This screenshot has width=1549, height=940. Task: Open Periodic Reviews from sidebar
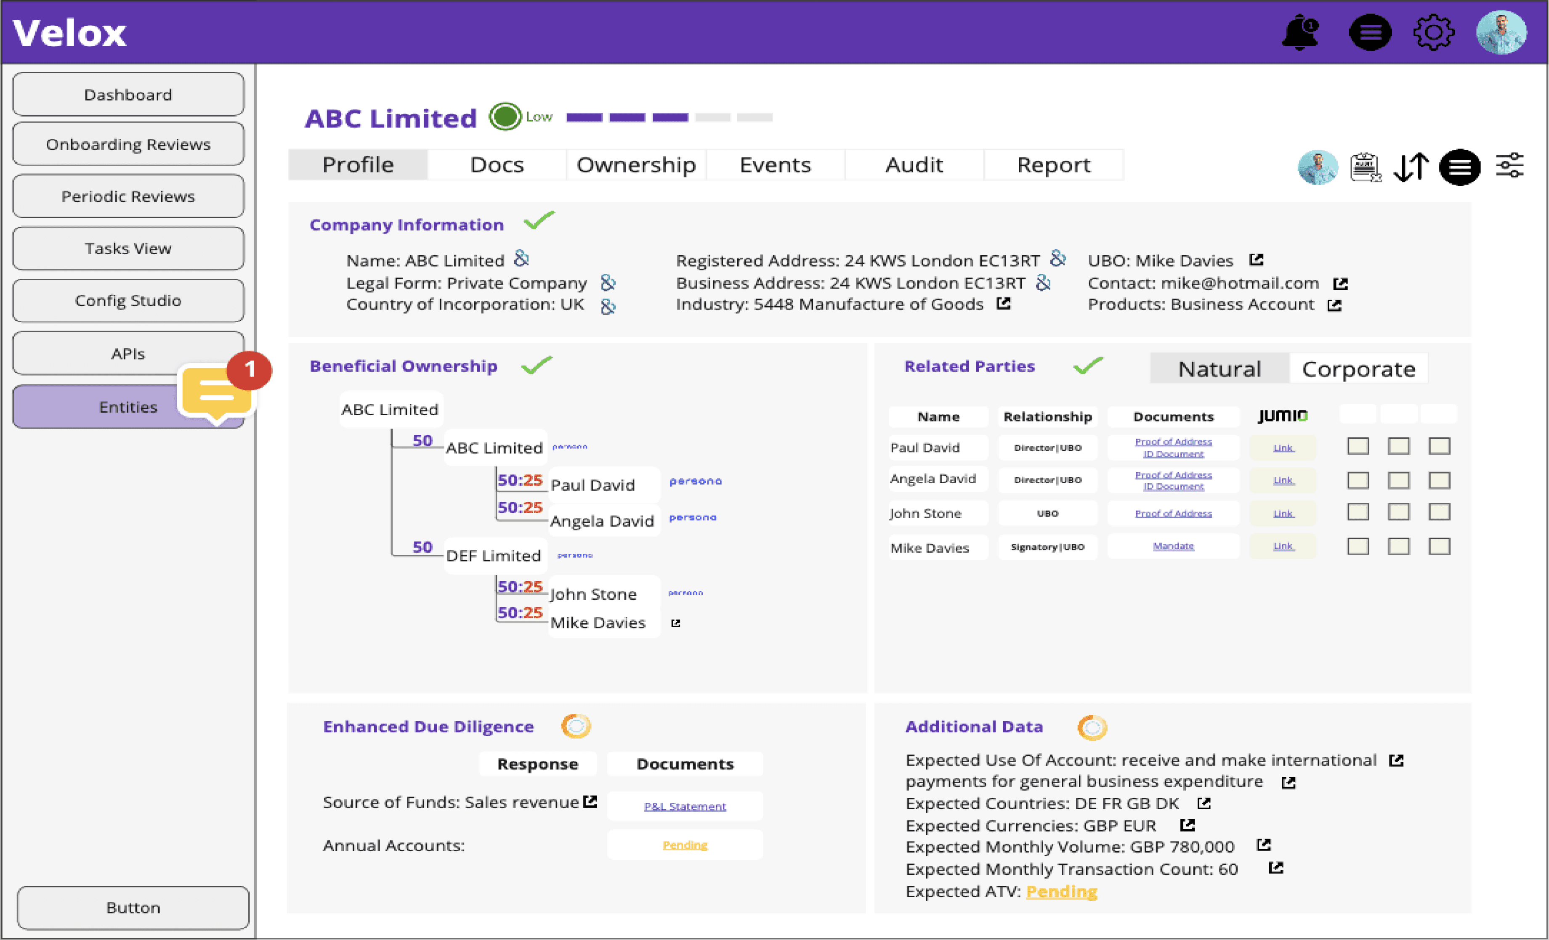pyautogui.click(x=128, y=197)
